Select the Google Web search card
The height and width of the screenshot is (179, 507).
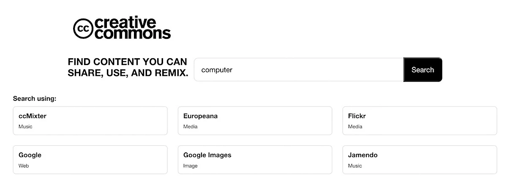[x=90, y=160]
